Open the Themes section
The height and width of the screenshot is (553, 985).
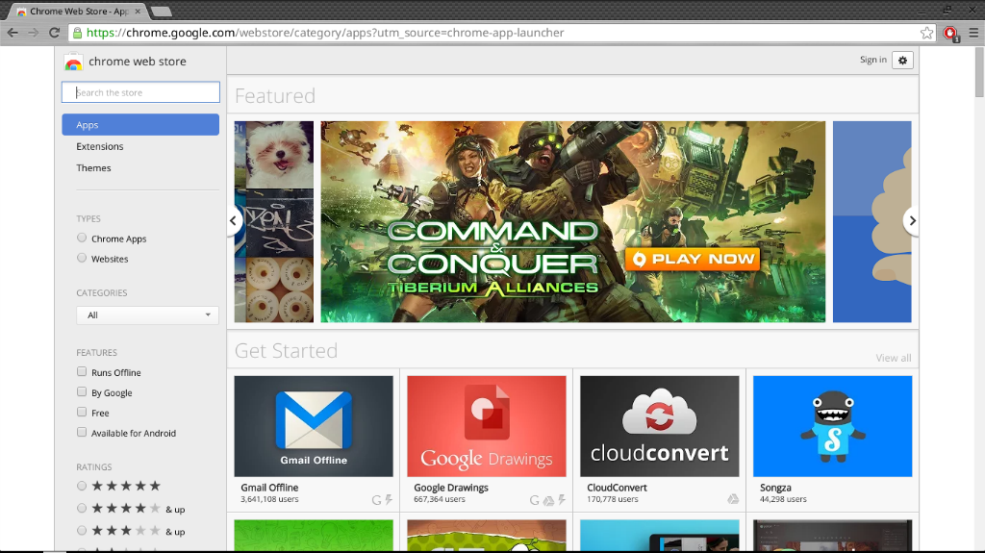coord(93,168)
